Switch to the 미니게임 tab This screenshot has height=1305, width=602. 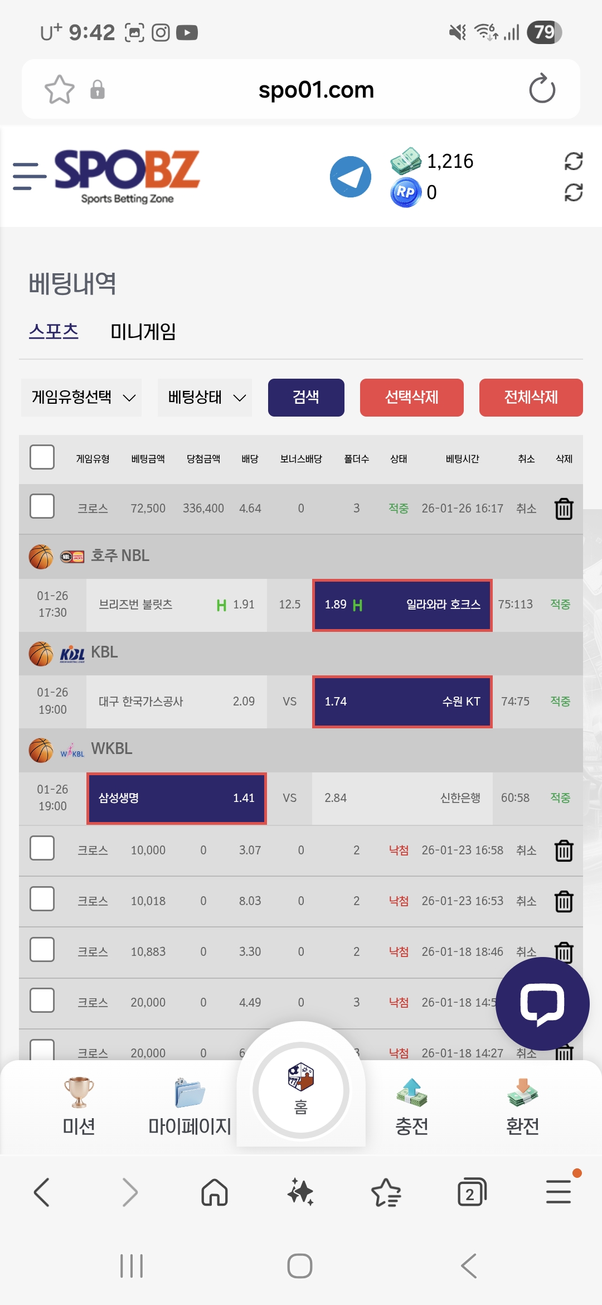coord(143,331)
